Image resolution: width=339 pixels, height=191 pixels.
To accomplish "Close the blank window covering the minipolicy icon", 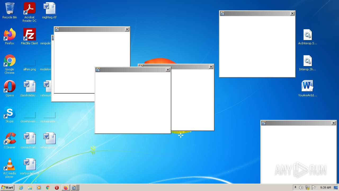I will click(x=127, y=29).
